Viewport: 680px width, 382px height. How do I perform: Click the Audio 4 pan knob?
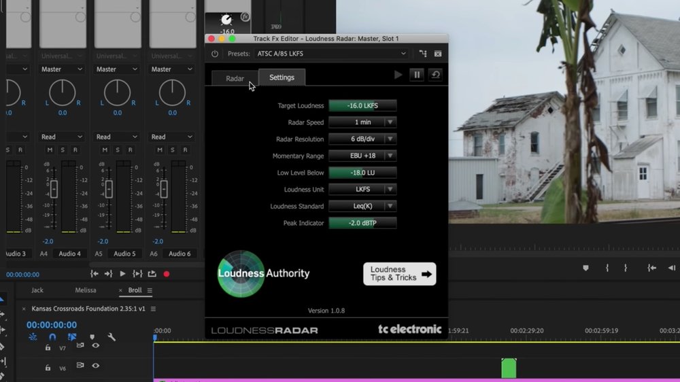tap(63, 92)
